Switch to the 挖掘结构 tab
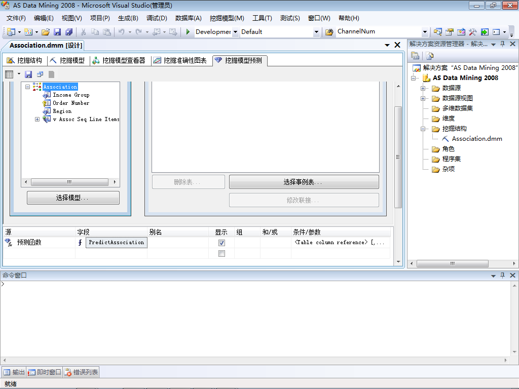519x389 pixels. click(x=25, y=60)
